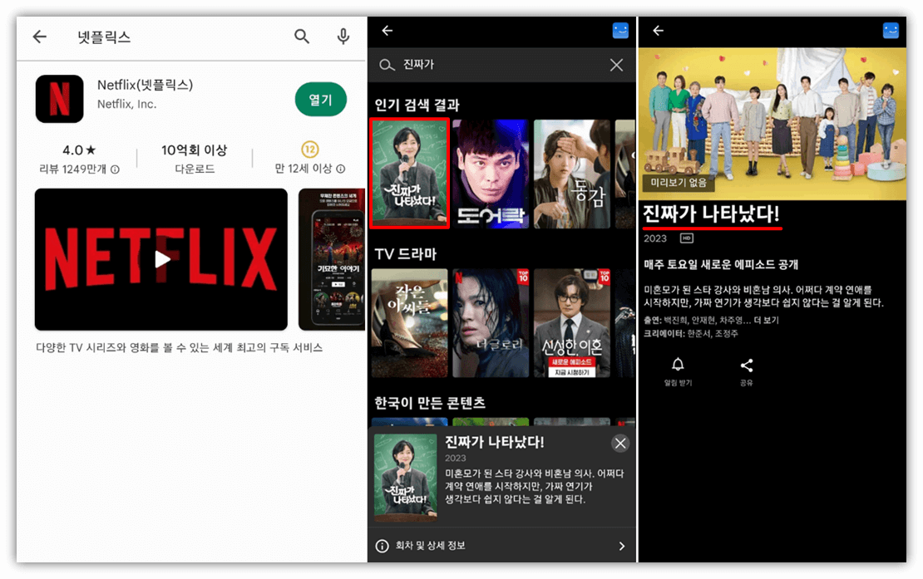This screenshot has width=923, height=579.
Task: Tap the chevron arrow at 회차 및 상세 정보
Action: coord(622,546)
